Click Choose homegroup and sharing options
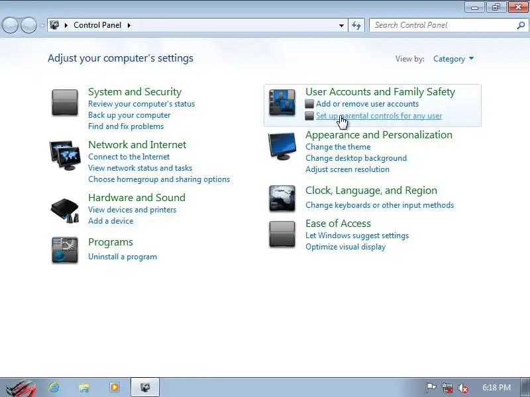The image size is (530, 397). point(159,179)
